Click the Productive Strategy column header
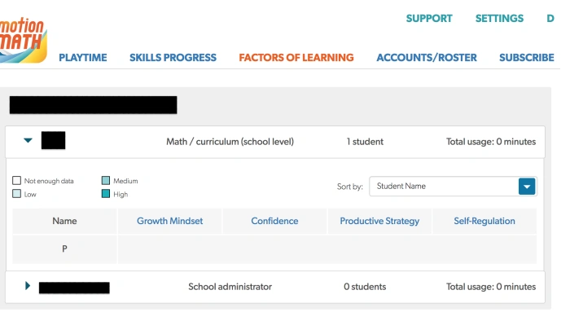This screenshot has height=321, width=570. tap(379, 221)
